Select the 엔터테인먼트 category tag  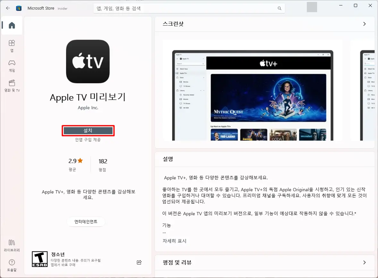tap(86, 222)
